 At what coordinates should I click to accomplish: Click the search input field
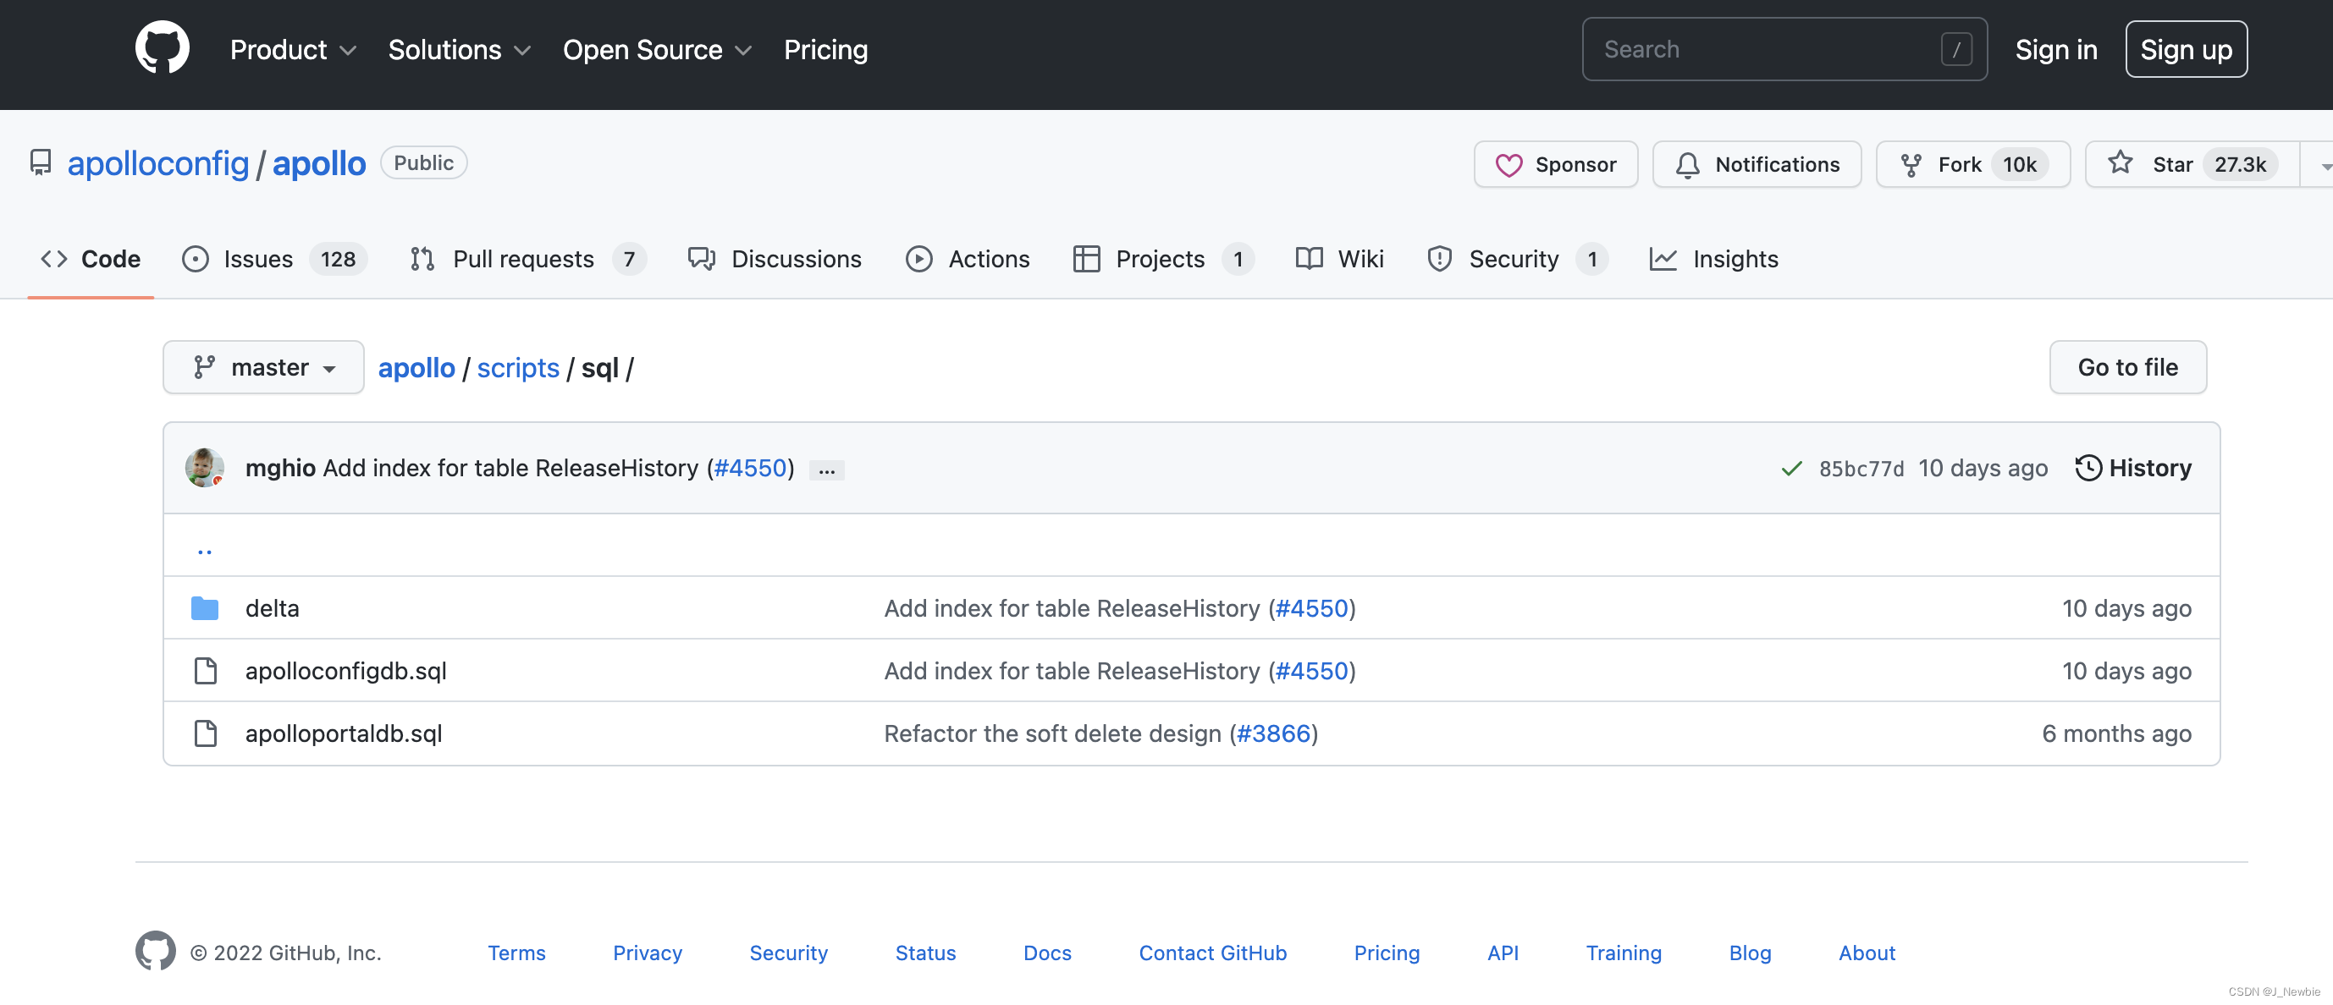coord(1766,49)
